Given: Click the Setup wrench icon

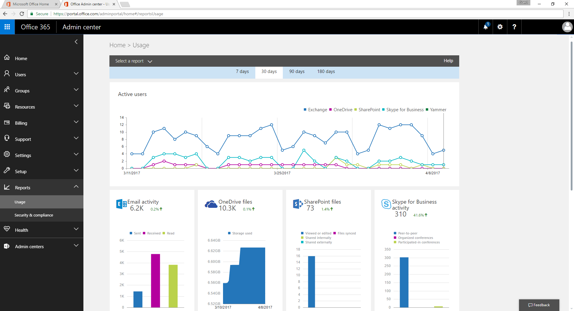Looking at the screenshot, I should pyautogui.click(x=7, y=170).
